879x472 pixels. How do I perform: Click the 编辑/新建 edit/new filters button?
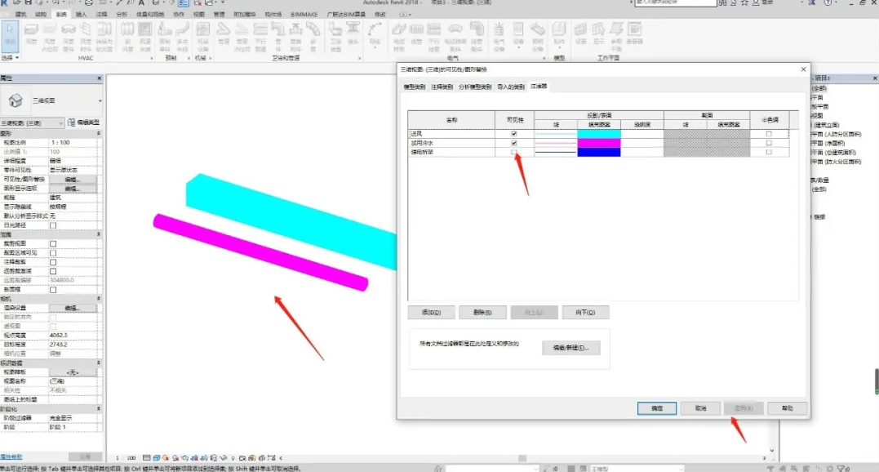point(570,348)
